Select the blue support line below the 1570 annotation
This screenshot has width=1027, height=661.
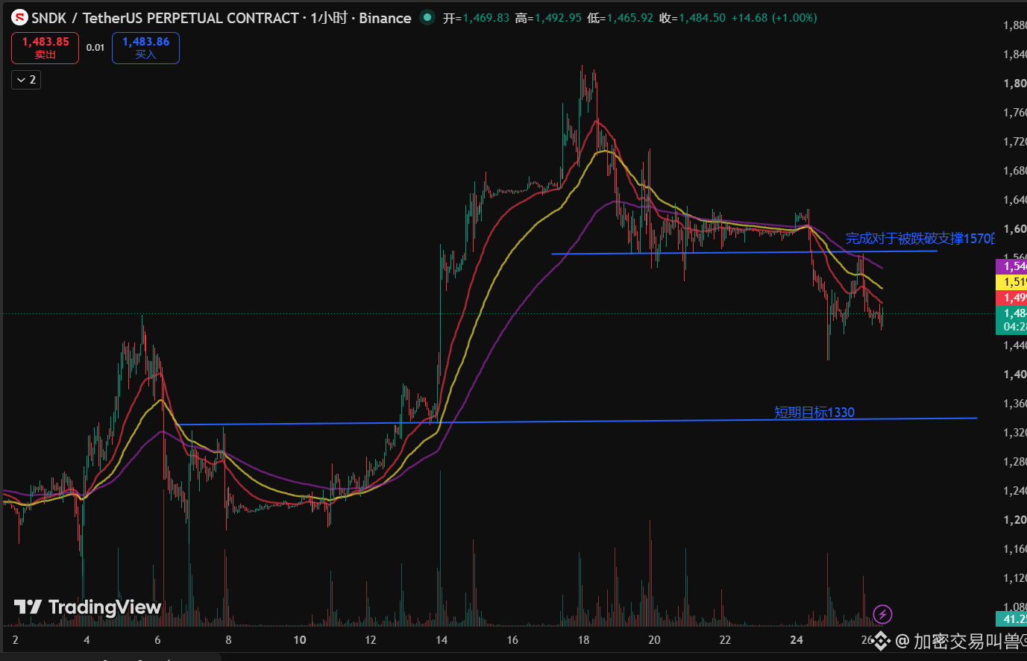pos(744,253)
